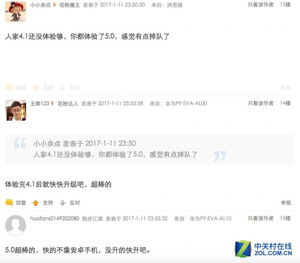
Task: Click the quoted 小小余点 post block
Action: [x=150, y=149]
